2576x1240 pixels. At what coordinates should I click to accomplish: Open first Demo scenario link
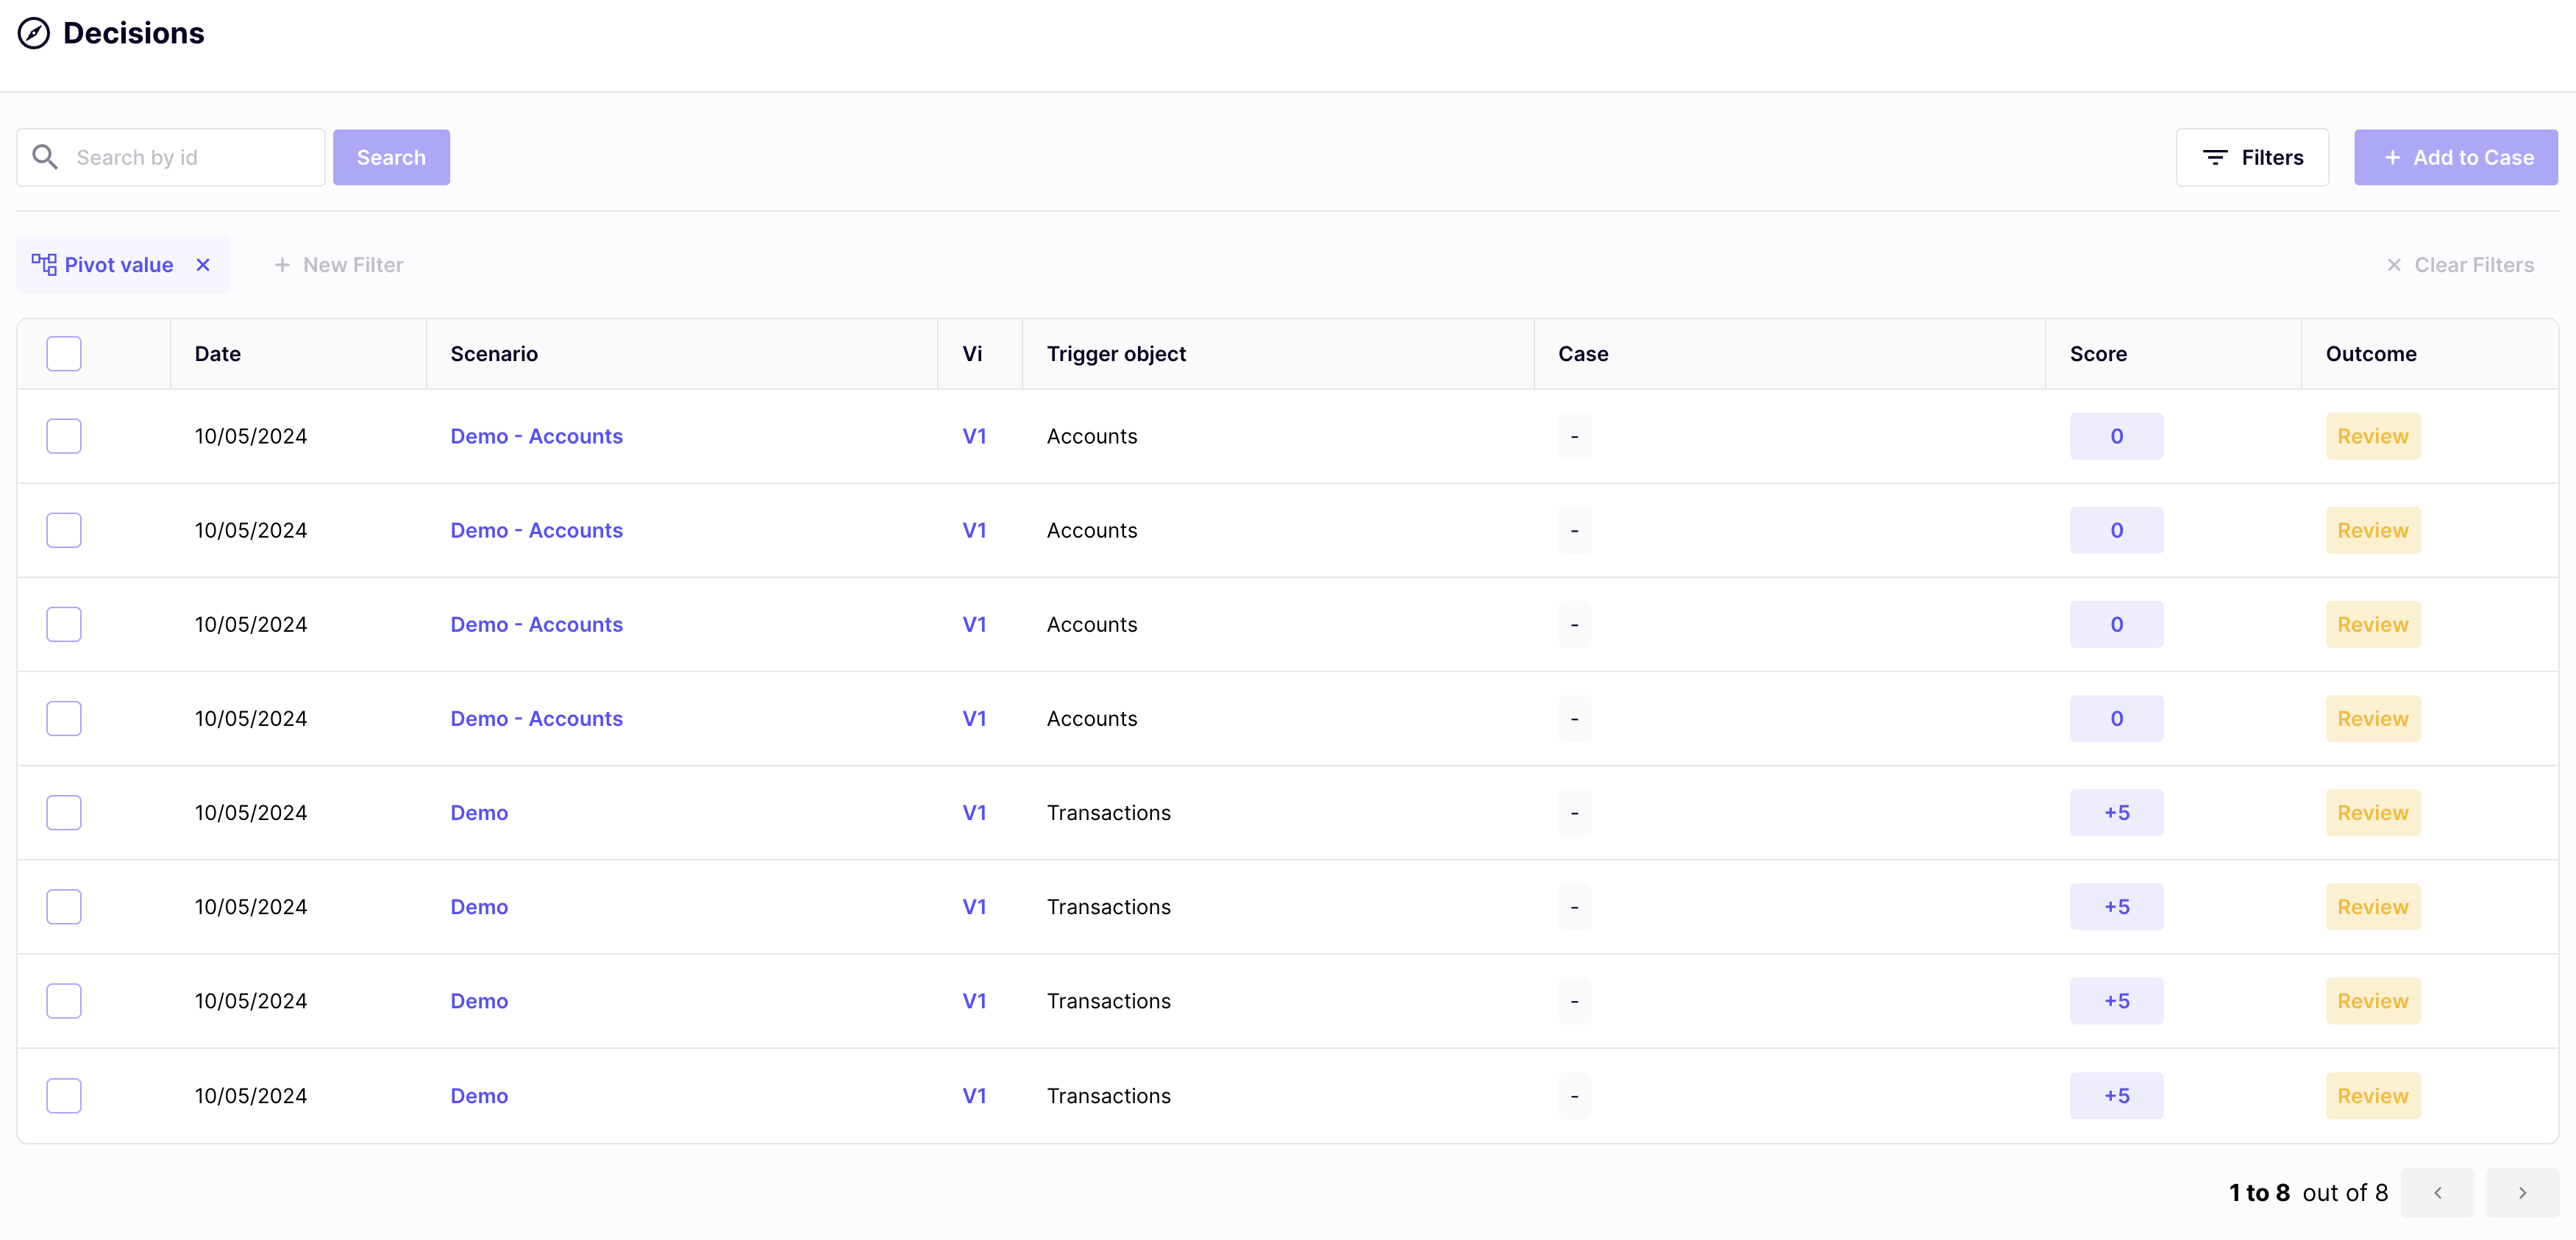[x=479, y=812]
